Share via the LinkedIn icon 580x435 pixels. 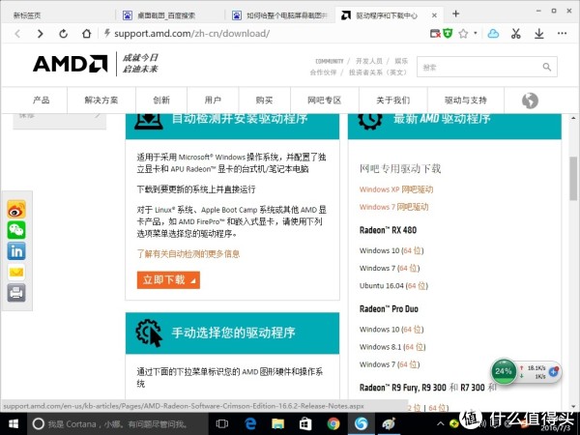pos(16,251)
